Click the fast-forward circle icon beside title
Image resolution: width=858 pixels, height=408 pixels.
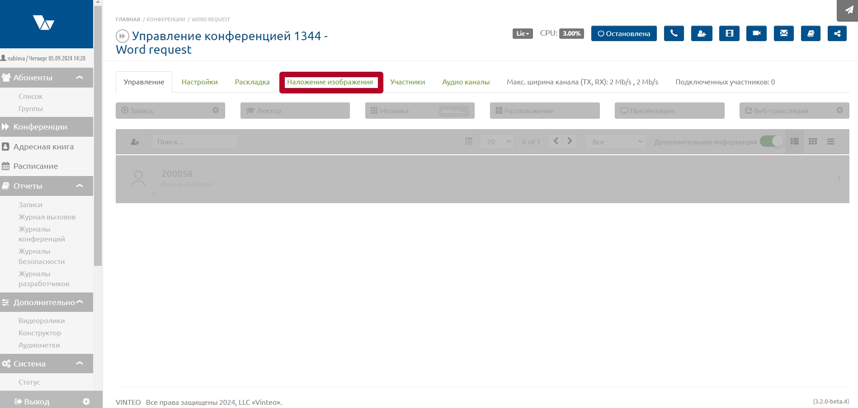click(122, 36)
